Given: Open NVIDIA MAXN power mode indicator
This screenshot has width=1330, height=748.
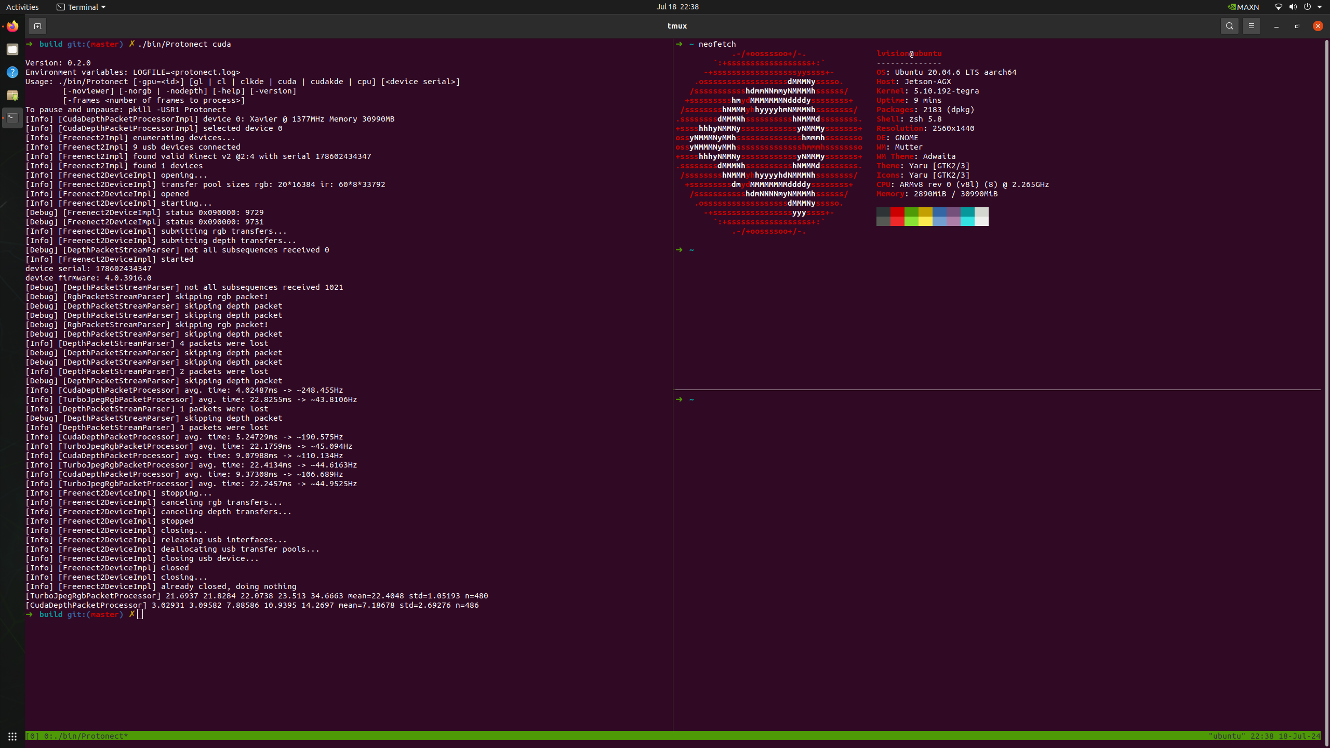Looking at the screenshot, I should point(1243,7).
